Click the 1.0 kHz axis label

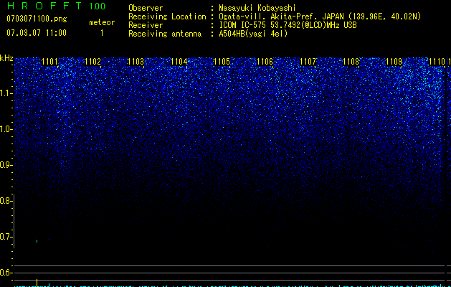click(6, 129)
